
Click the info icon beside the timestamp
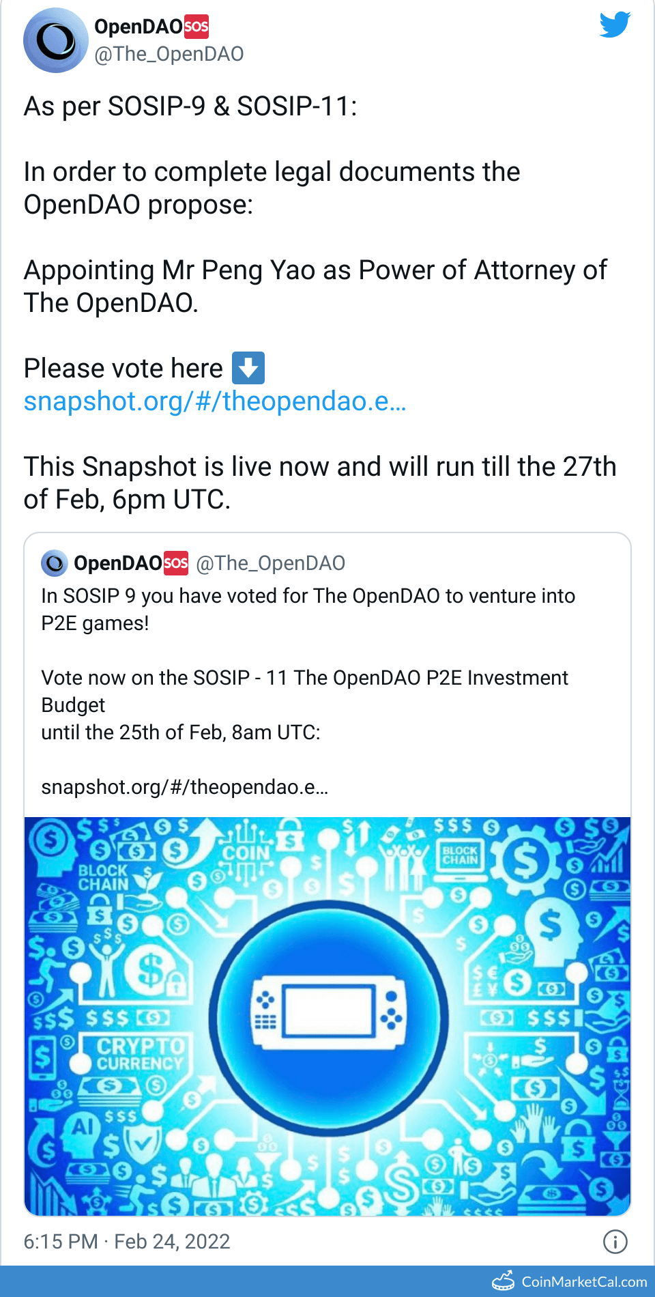point(615,1242)
